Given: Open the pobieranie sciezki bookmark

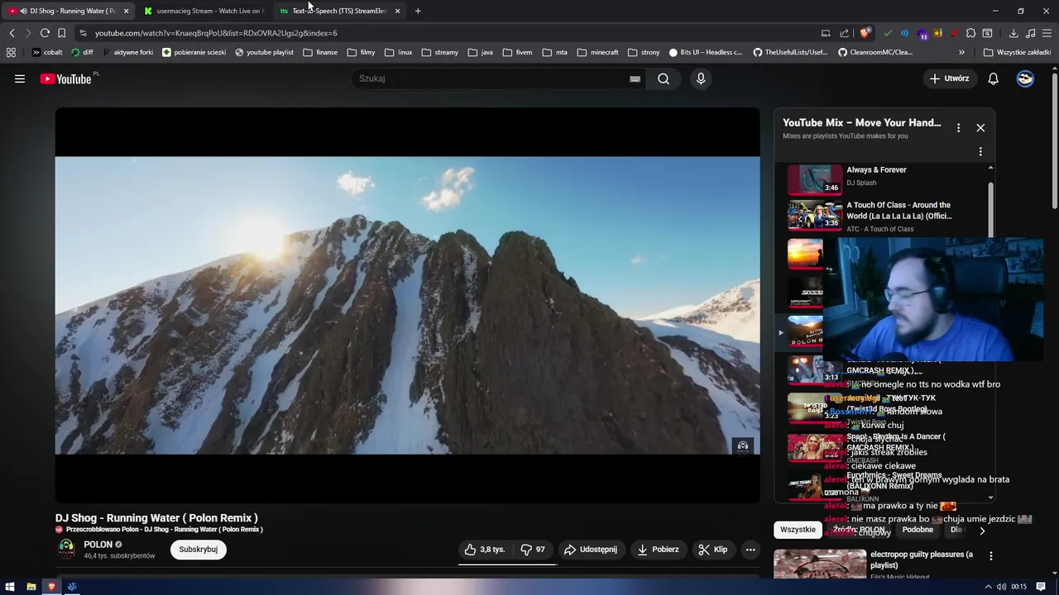Looking at the screenshot, I should tap(194, 52).
